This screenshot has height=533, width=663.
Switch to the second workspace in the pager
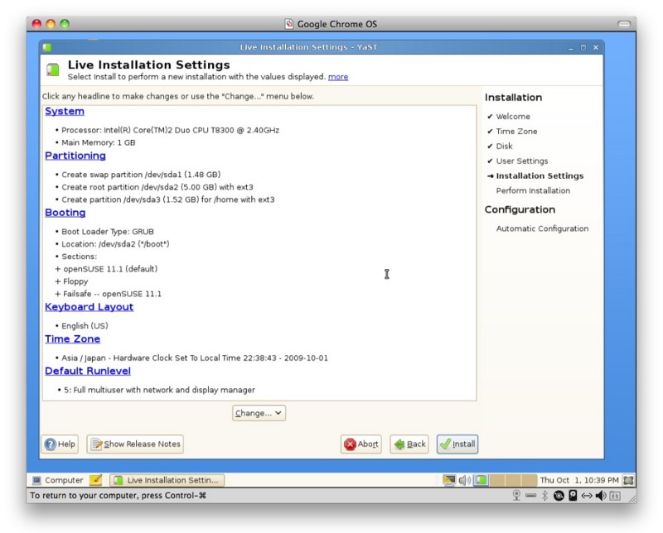496,480
